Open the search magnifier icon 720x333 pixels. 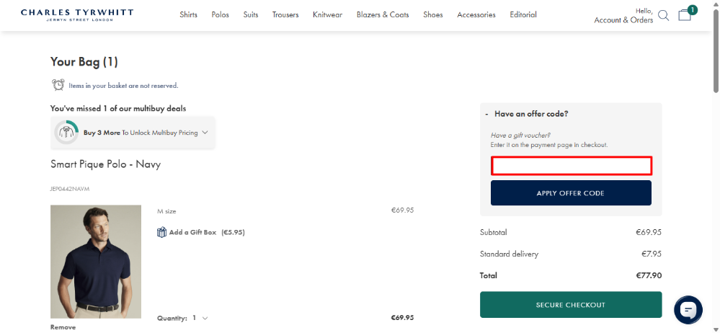[x=663, y=16]
